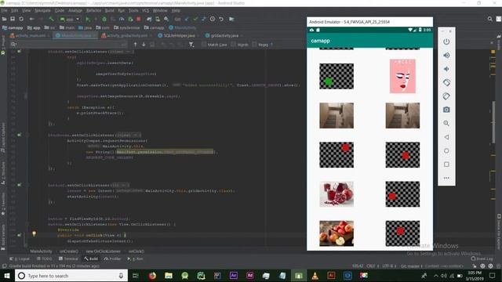This screenshot has height=282, width=502.
Task: Open the Refactor menu
Action: click(93, 10)
